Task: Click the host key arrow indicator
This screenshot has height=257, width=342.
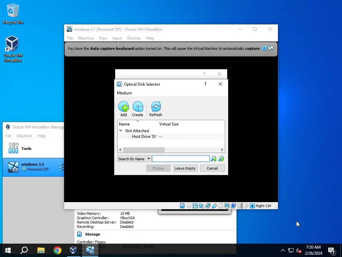Action: (x=252, y=206)
